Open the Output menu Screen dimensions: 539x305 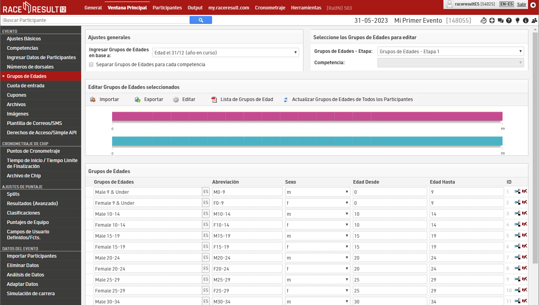tap(195, 7)
